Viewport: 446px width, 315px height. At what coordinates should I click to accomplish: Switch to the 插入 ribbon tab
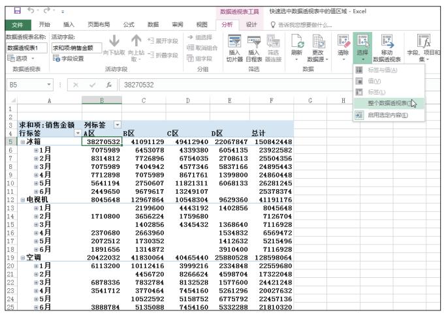[69, 25]
